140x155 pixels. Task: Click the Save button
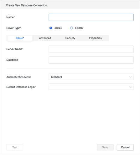pos(105,147)
